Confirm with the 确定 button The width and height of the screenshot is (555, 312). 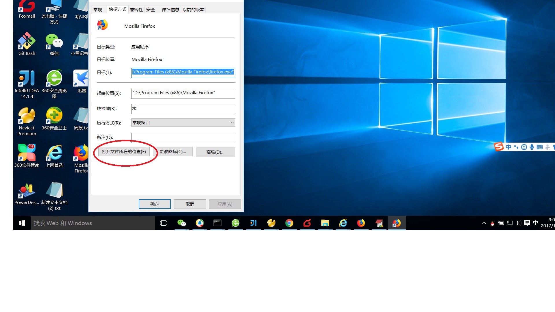[155, 204]
